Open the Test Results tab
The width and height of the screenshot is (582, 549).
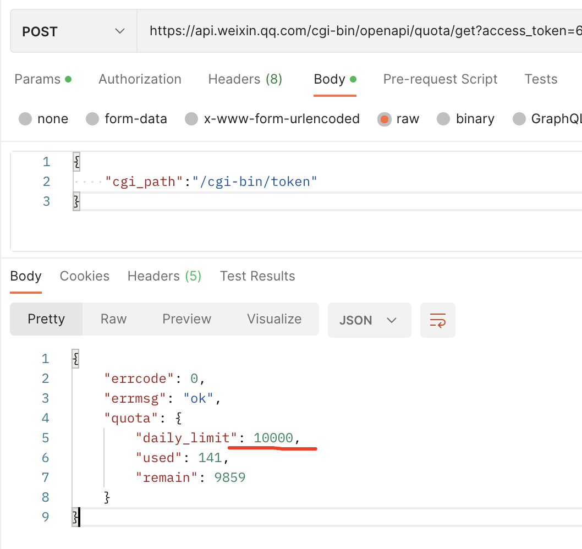(x=257, y=276)
